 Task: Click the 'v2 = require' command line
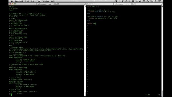[x=18, y=34]
